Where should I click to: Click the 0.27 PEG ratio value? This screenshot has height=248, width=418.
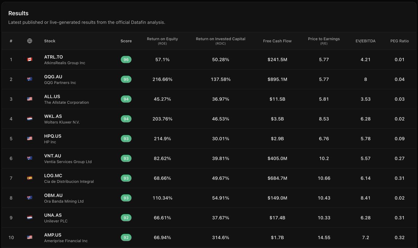(400, 158)
